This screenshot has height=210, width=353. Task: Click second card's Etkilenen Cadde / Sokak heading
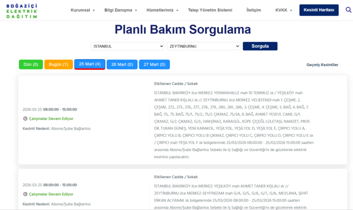tap(176, 177)
